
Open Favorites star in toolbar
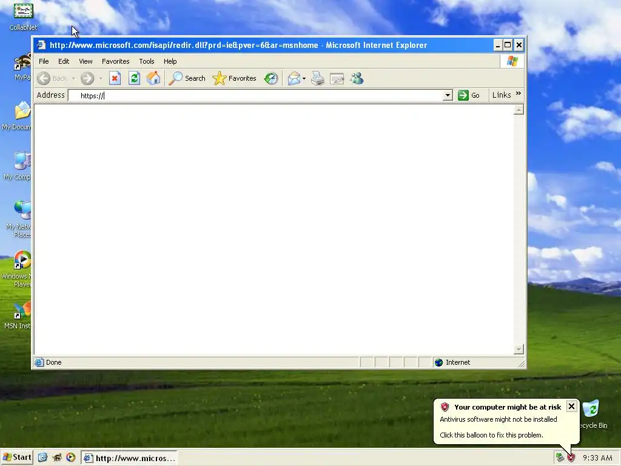[x=234, y=78]
